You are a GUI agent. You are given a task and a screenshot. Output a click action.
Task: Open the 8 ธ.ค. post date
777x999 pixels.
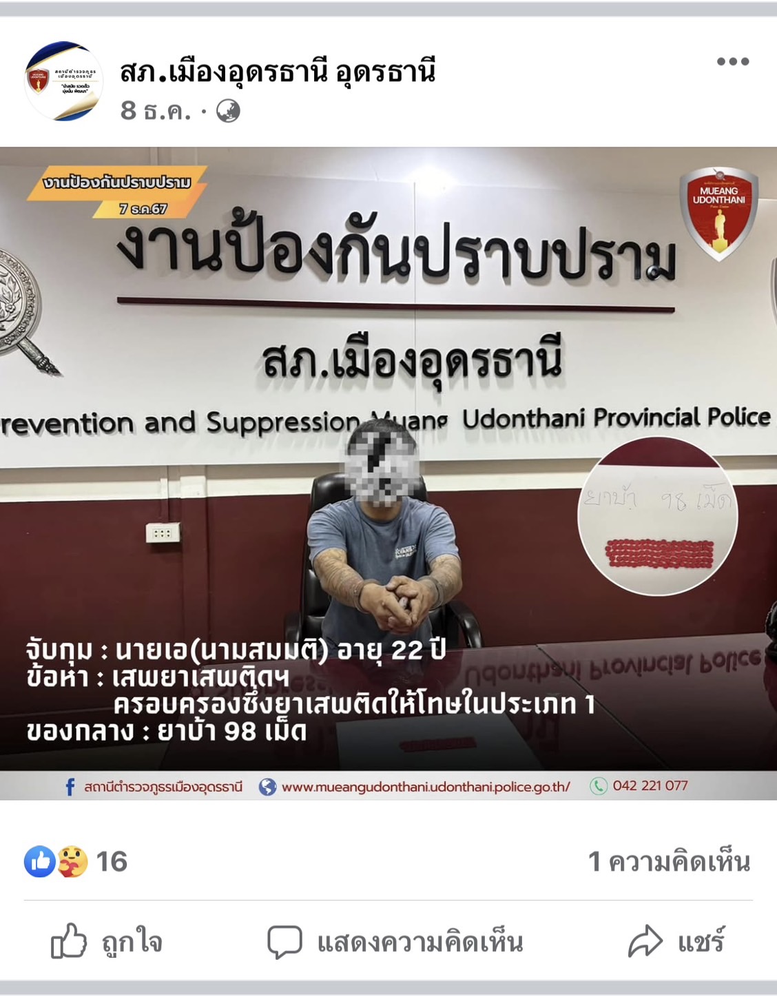(156, 111)
